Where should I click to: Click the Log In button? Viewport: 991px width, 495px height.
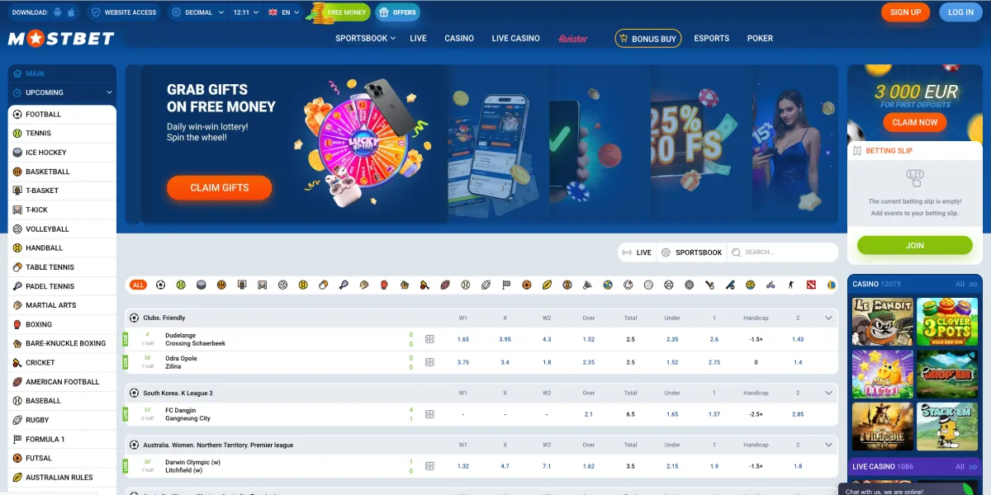coord(960,12)
